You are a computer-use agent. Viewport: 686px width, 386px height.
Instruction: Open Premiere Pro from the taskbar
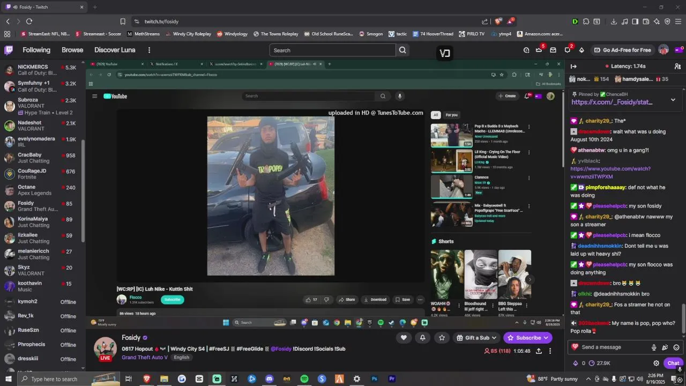(x=392, y=378)
